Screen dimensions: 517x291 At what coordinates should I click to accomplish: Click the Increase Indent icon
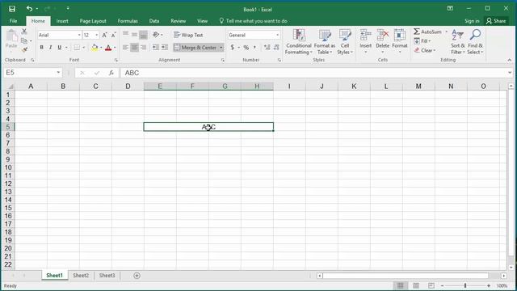point(165,48)
